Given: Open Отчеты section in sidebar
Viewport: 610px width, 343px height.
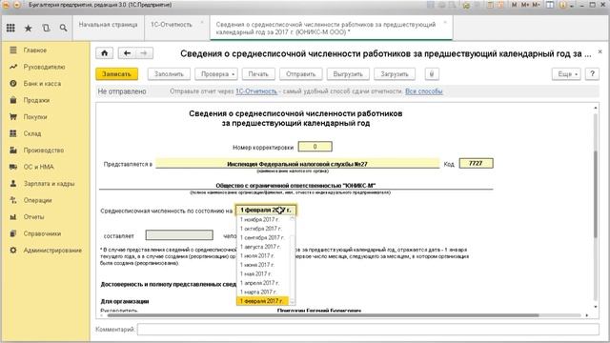Looking at the screenshot, I should tap(33, 217).
